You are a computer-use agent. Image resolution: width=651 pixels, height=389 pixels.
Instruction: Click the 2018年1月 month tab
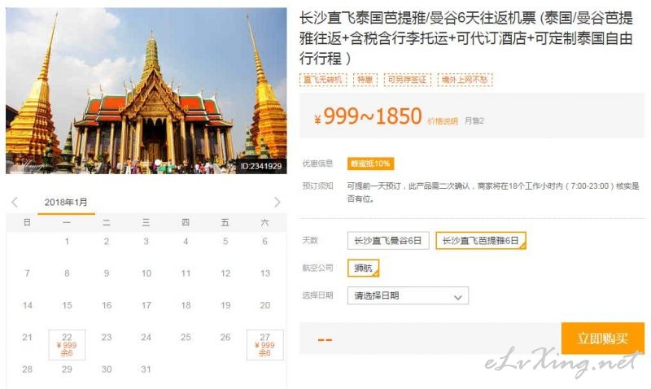tap(66, 203)
